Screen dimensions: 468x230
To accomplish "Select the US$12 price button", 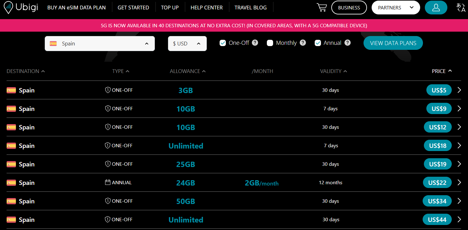I will coord(438,127).
